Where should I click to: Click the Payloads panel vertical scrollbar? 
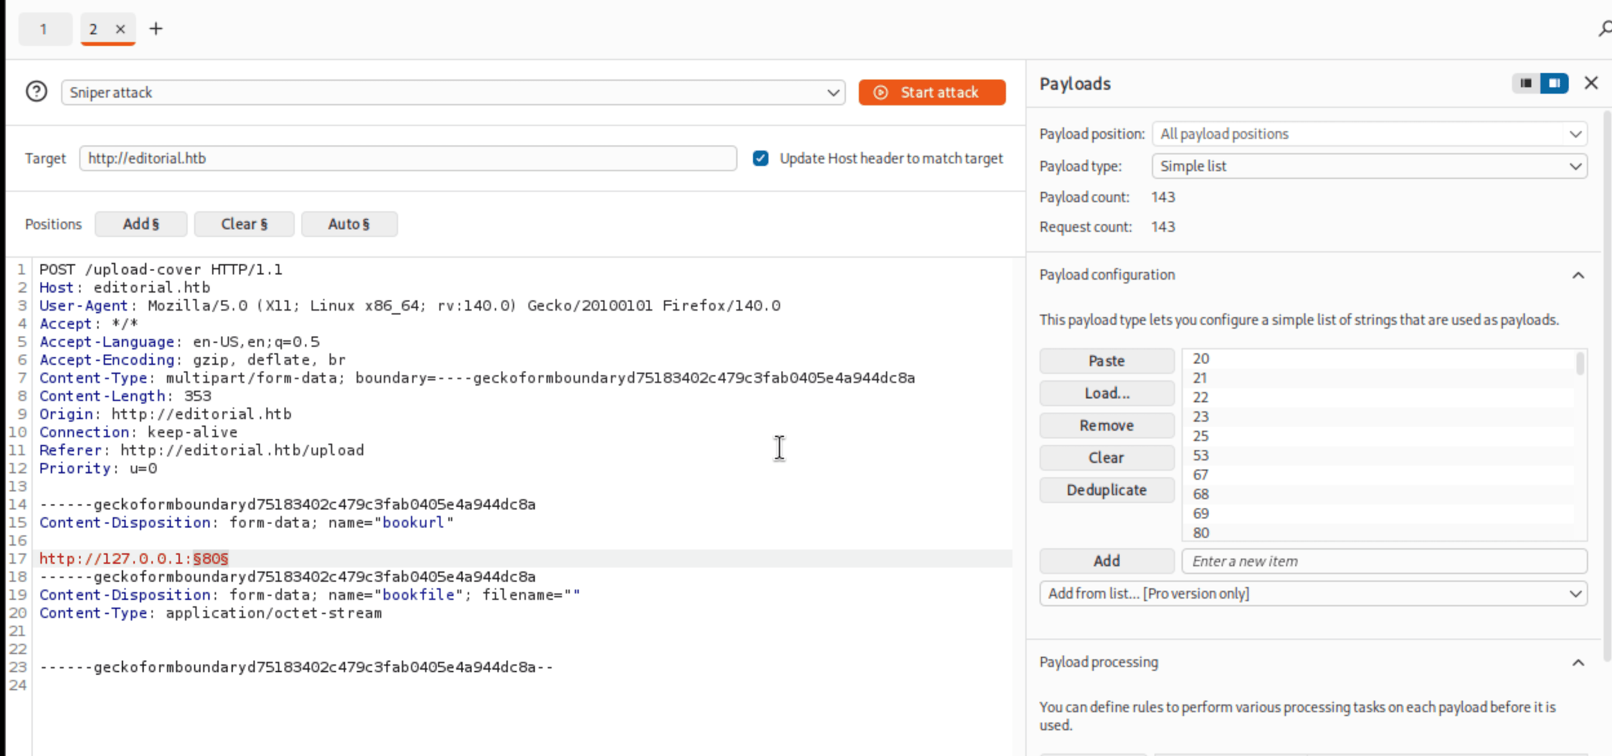1607,385
